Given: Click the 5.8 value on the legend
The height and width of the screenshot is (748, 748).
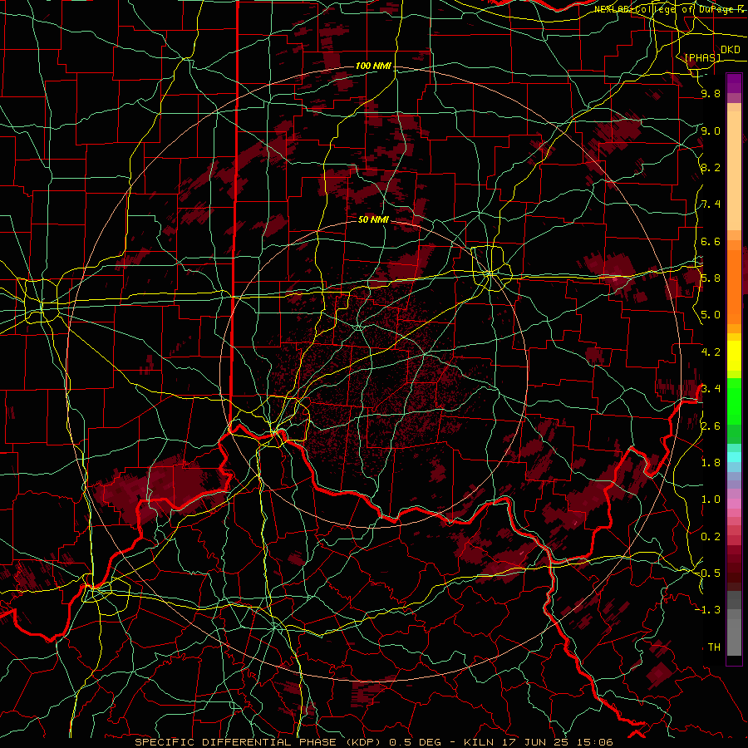Looking at the screenshot, I should [711, 278].
